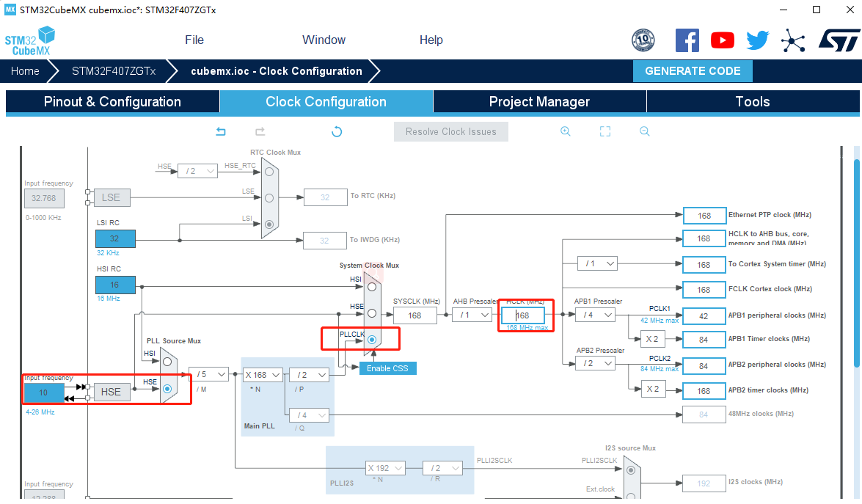The image size is (862, 504).
Task: Open the Window menu
Action: 324,40
